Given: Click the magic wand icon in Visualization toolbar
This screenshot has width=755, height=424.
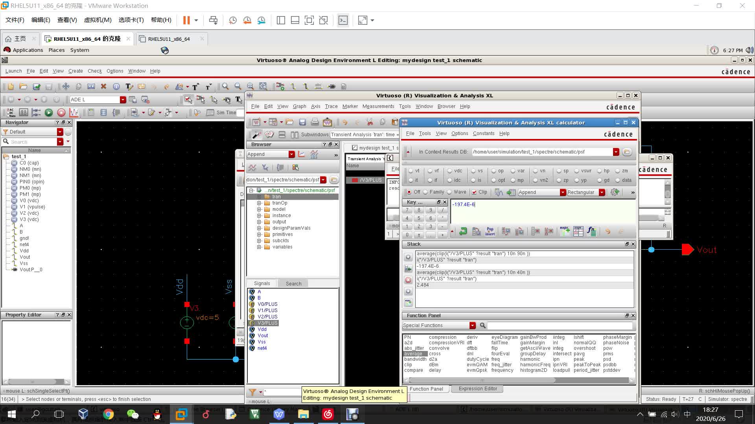Looking at the screenshot, I should (256, 135).
